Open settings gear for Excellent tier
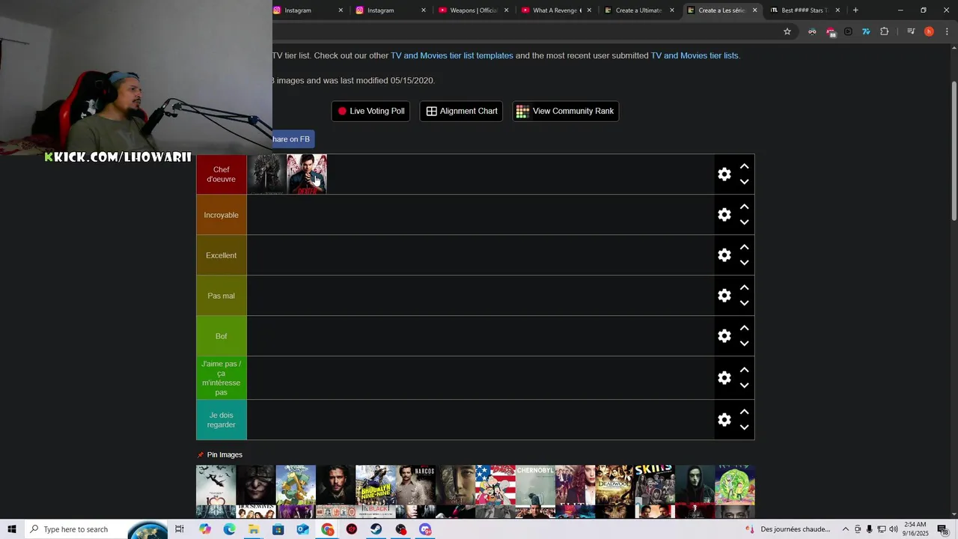Image resolution: width=958 pixels, height=539 pixels. [x=724, y=255]
